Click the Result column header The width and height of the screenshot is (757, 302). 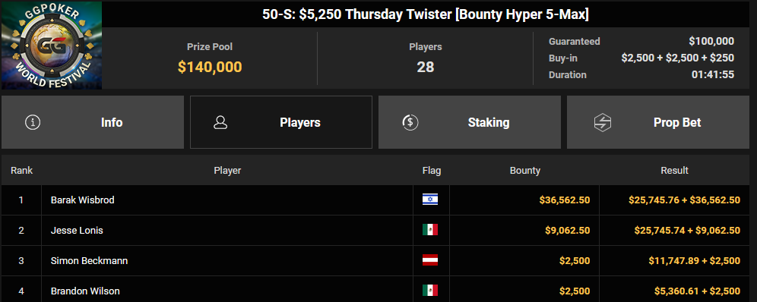674,171
